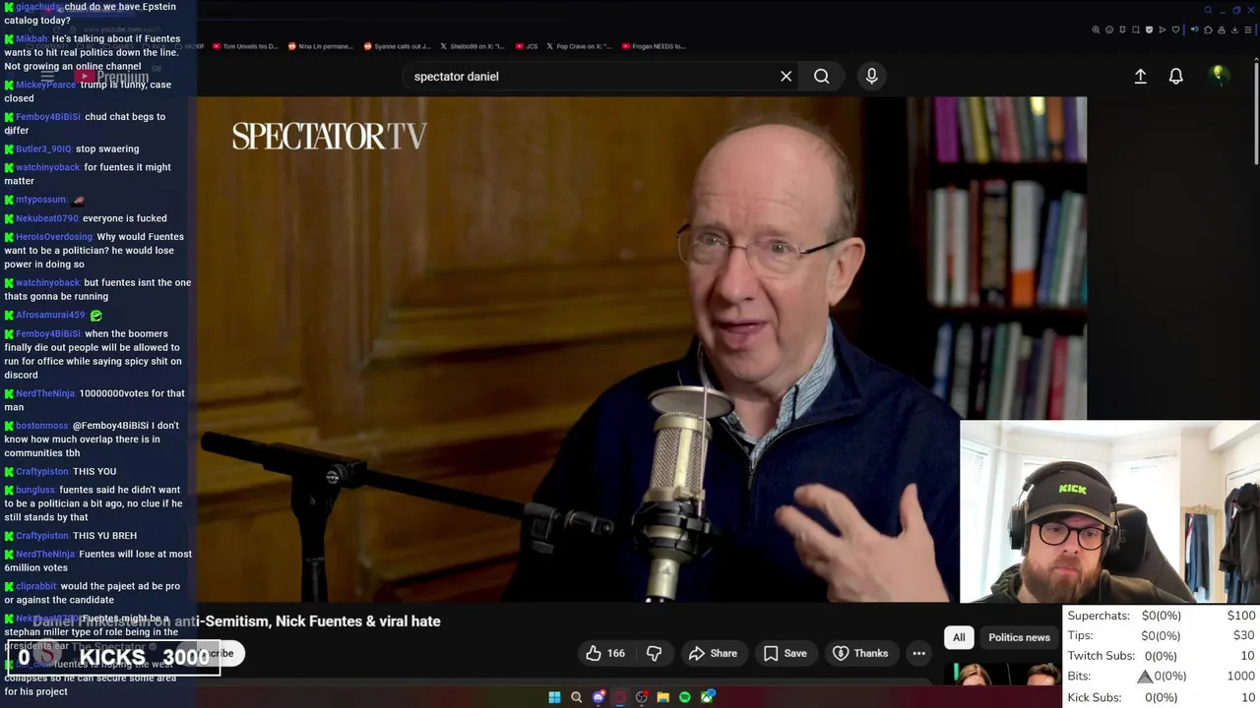The width and height of the screenshot is (1260, 708).
Task: Click chat username MickeyPearce
Action: click(46, 85)
